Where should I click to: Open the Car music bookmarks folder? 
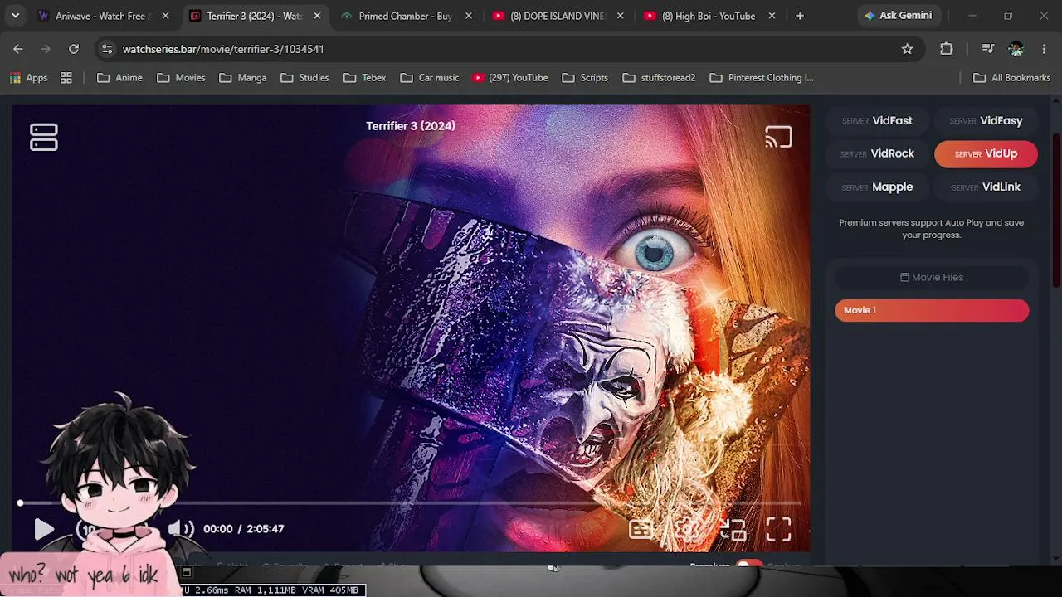point(430,78)
